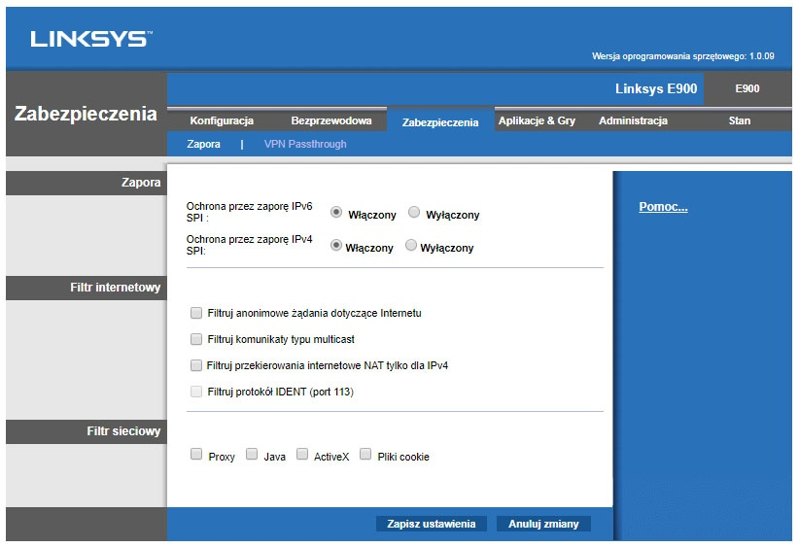
Task: Go to the Administracja tab
Action: [633, 121]
